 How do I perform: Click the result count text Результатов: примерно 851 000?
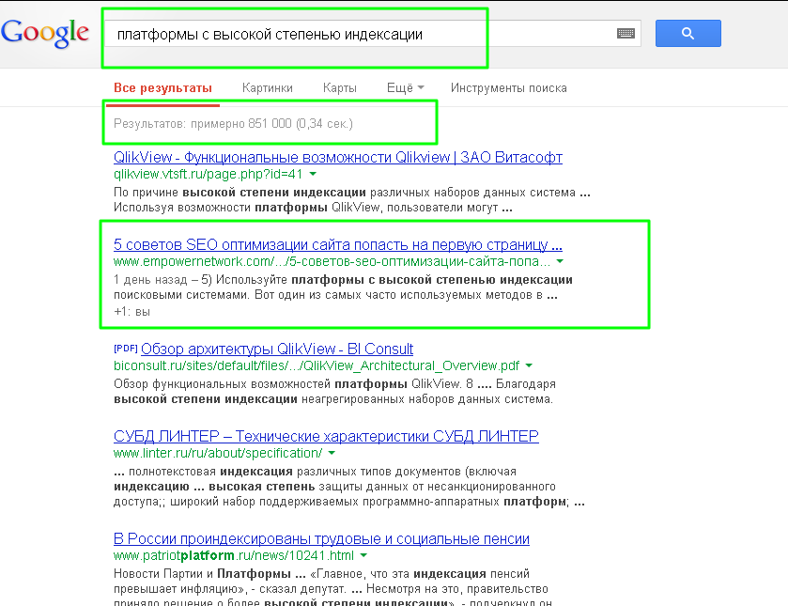click(x=233, y=124)
